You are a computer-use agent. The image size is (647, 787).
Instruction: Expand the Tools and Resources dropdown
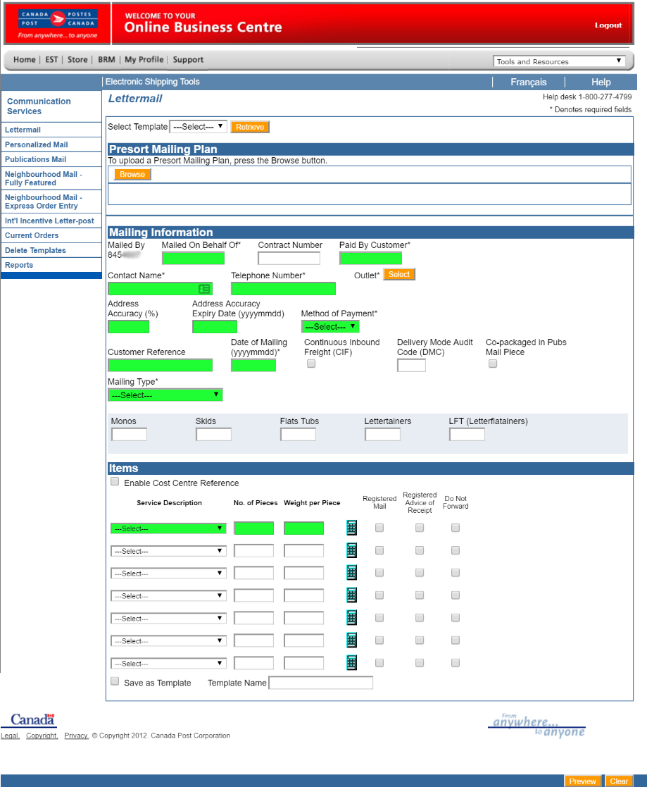[559, 61]
